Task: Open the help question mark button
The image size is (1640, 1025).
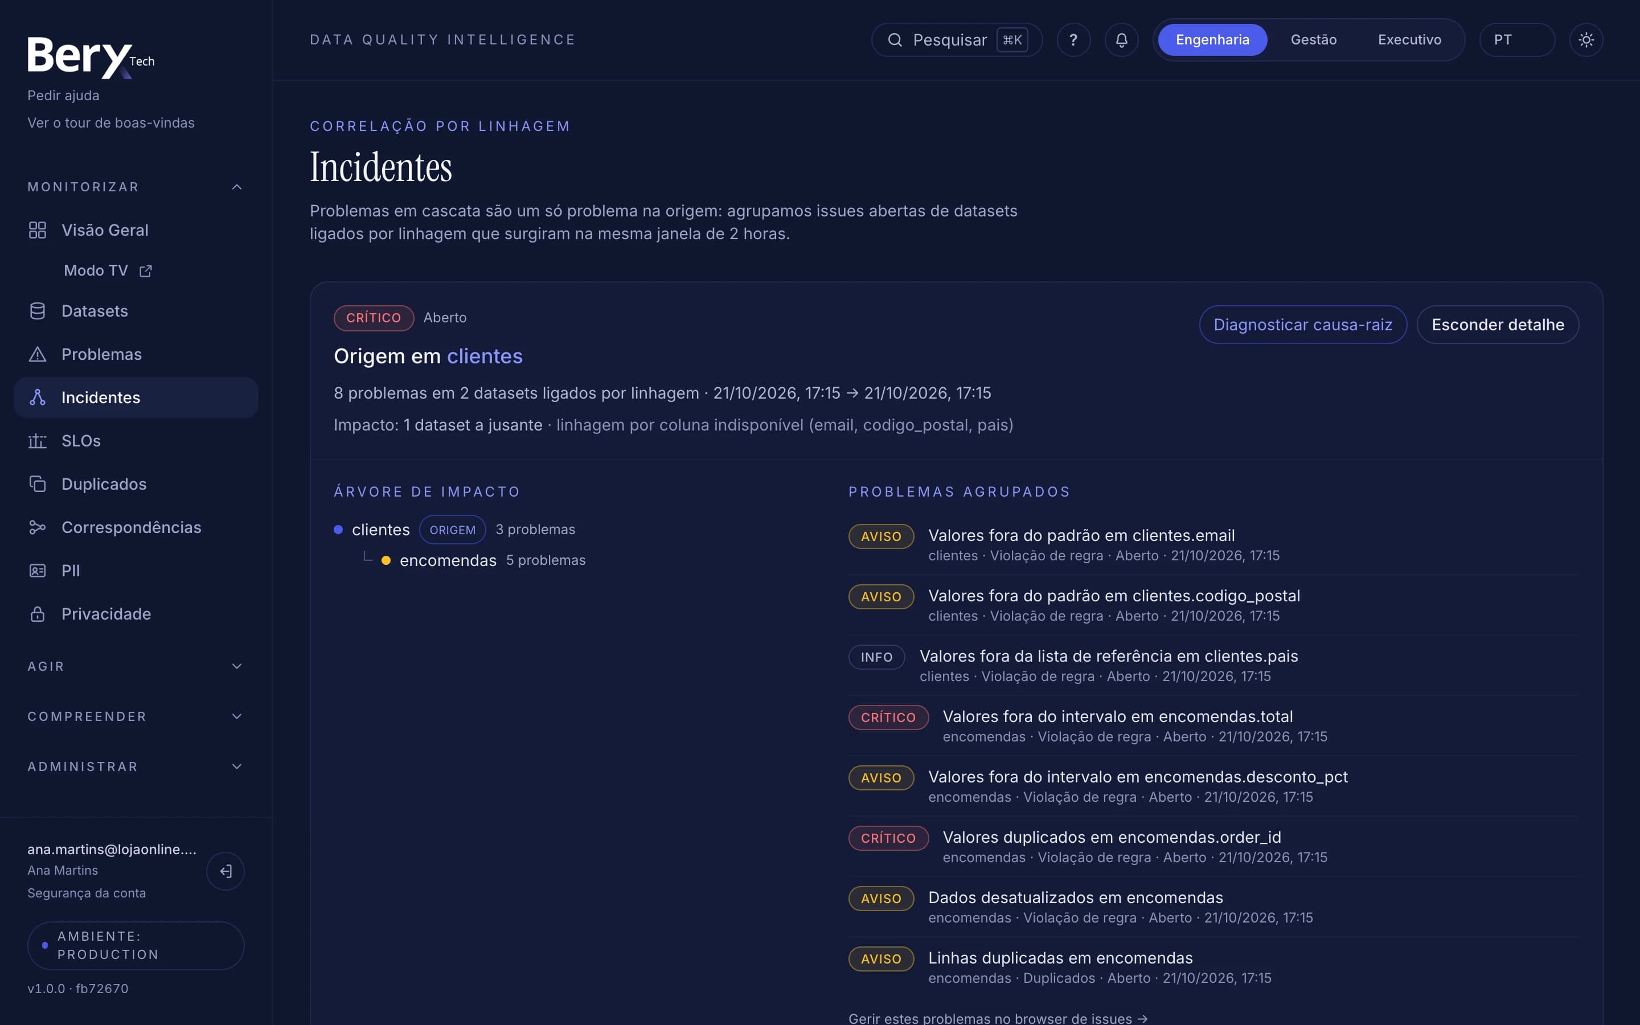Action: coord(1073,40)
